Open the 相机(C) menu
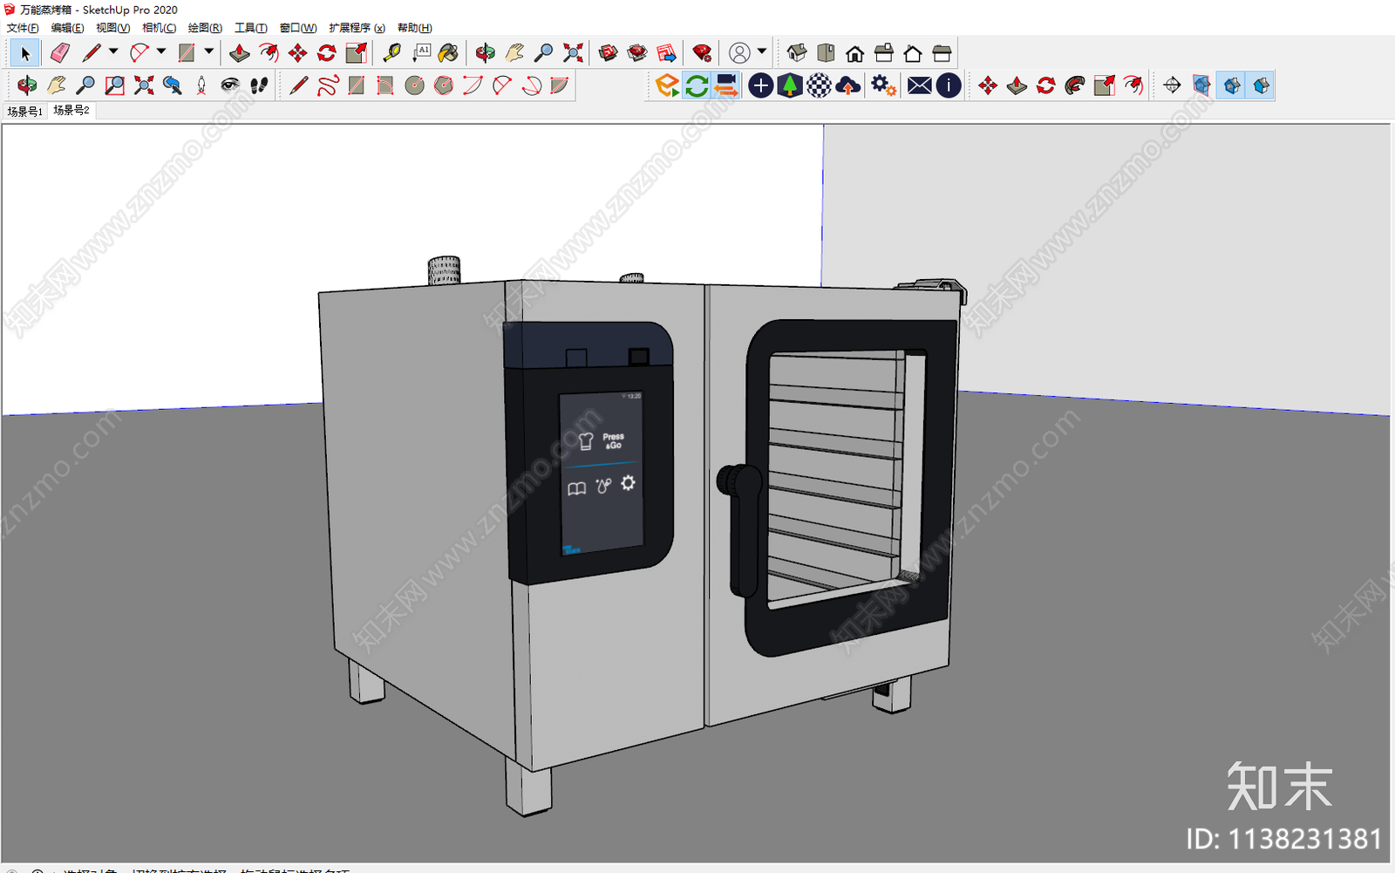1395x873 pixels. [x=160, y=28]
